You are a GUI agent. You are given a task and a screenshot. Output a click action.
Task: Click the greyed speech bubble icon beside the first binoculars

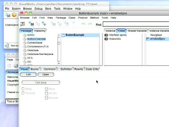coord(38,24)
